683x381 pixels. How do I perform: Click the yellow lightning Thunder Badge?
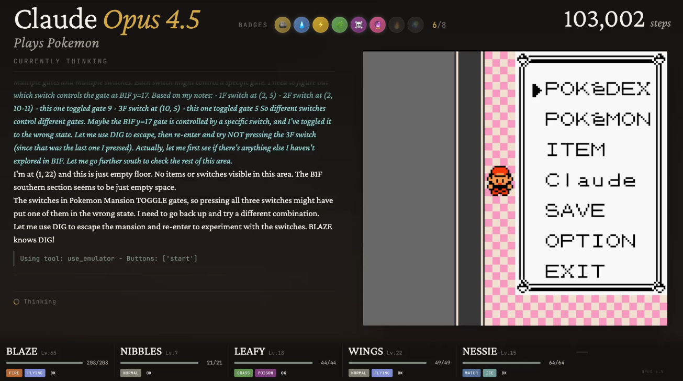tap(320, 25)
